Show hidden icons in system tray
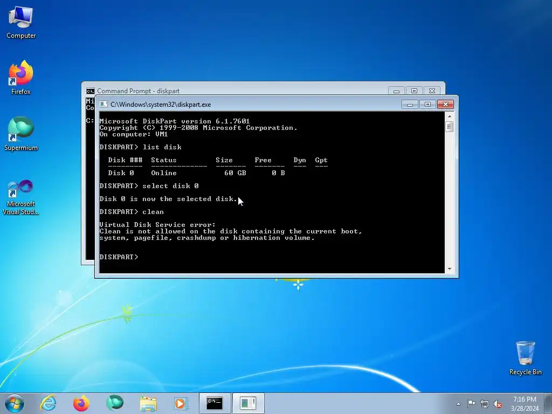Screen dimensions: 552x414 click(458, 404)
